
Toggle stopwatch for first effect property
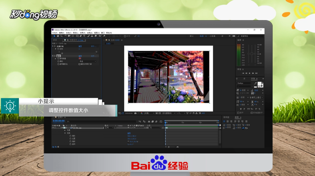tap(58, 49)
